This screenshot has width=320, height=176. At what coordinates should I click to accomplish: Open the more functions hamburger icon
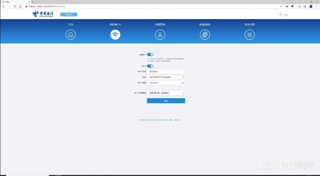(250, 35)
